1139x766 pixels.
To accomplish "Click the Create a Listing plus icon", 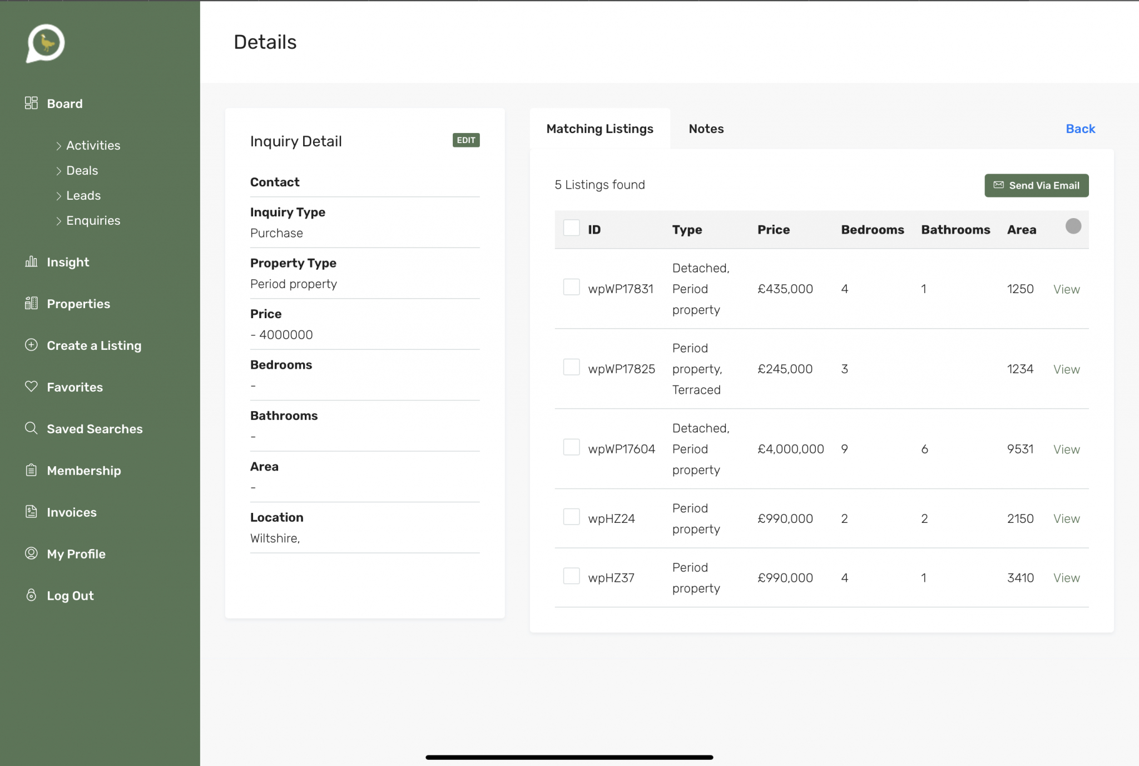I will click(x=31, y=345).
